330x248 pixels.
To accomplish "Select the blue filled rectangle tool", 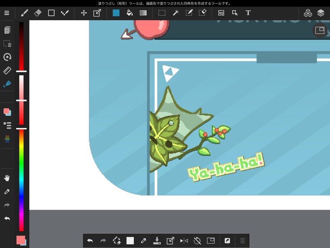I will click(116, 13).
